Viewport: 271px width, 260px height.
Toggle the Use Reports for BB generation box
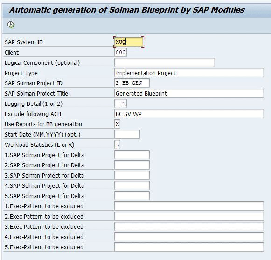click(117, 124)
